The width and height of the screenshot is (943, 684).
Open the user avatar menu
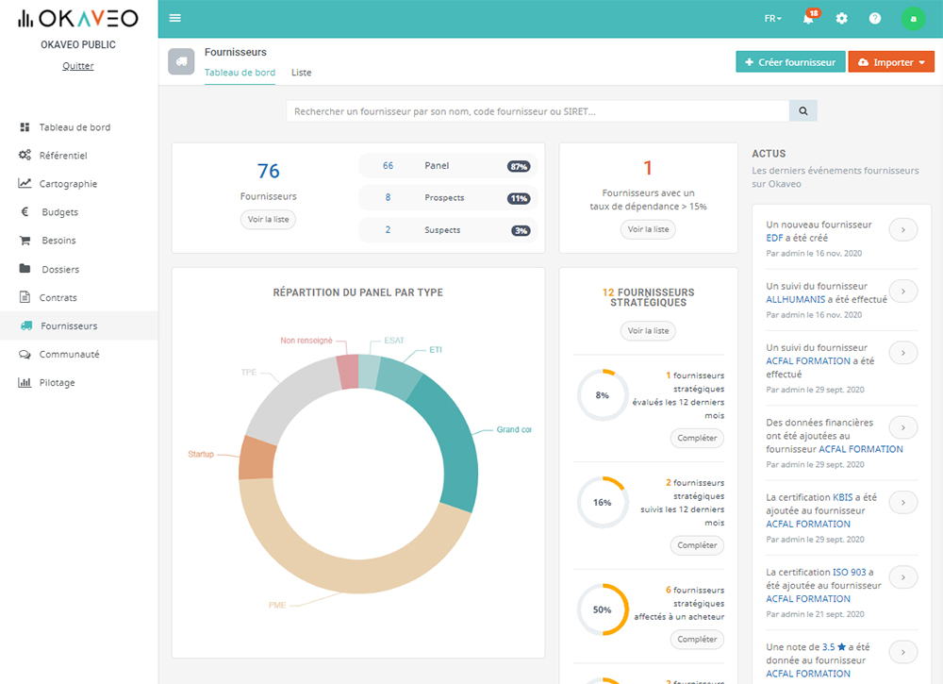(x=913, y=19)
